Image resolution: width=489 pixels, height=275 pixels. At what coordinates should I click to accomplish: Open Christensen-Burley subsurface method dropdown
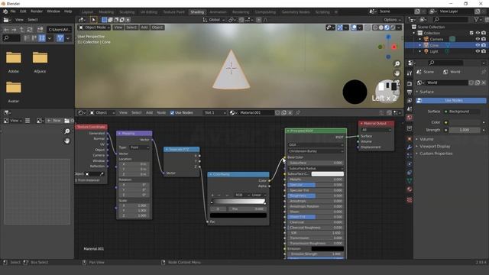coord(316,151)
